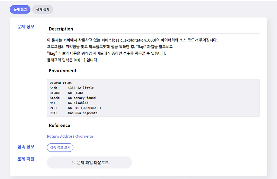The width and height of the screenshot is (277, 179).
Task: Click the description sentence mentioning basic_exploitation_000
Action: click(x=132, y=40)
